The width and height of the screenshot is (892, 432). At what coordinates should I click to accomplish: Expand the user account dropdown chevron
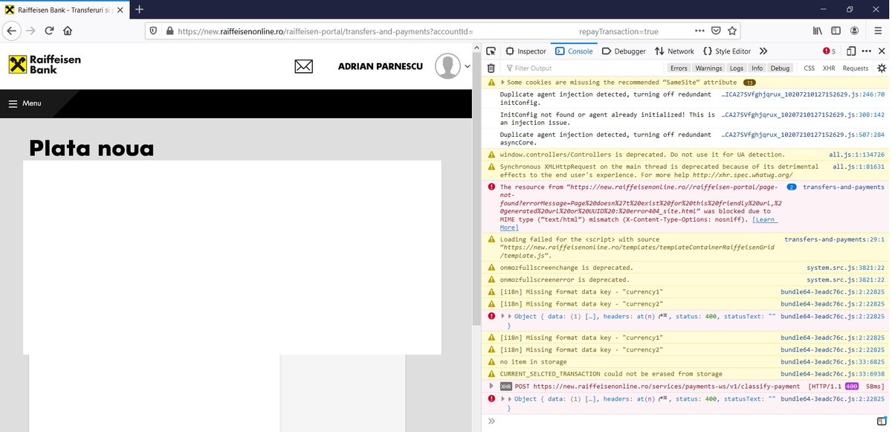[x=468, y=66]
